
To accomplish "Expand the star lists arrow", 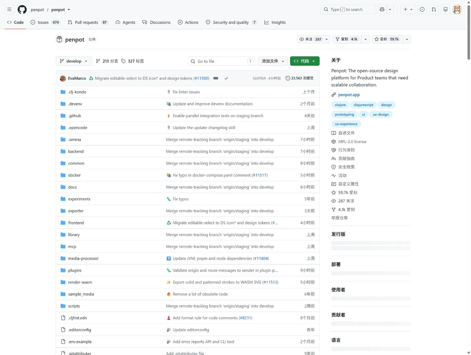I will click(407, 39).
